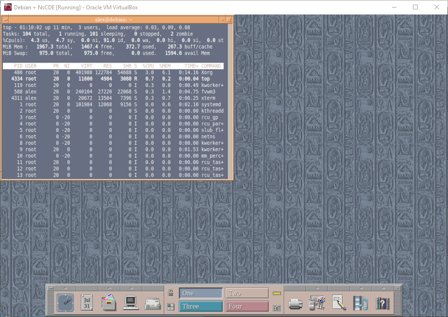Screen dimensions: 448x317
Task: Click the padlock to lock the screen
Action: (171, 293)
